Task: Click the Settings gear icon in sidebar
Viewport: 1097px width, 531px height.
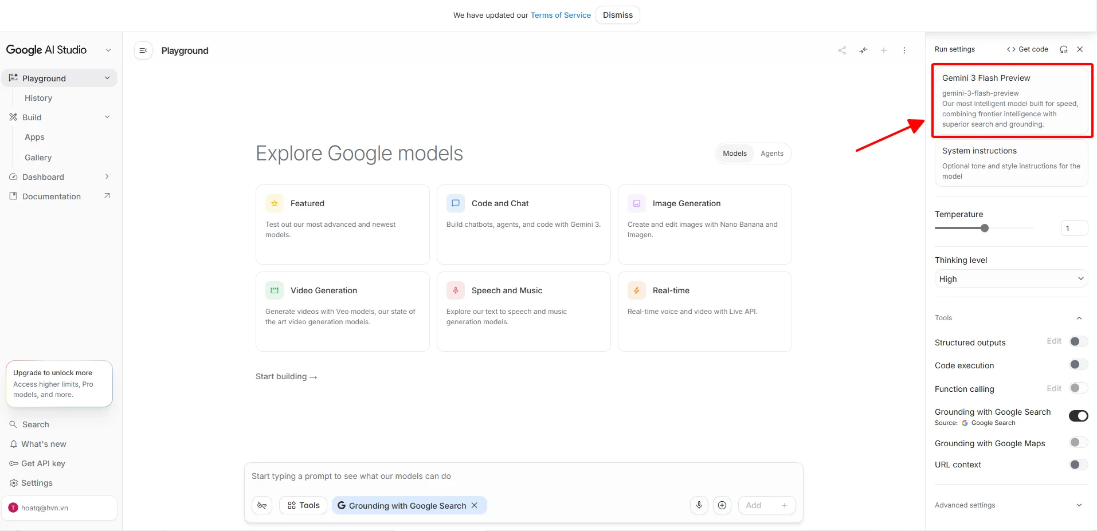Action: pos(14,483)
